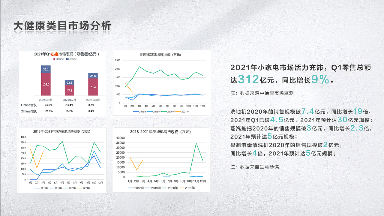
Task: Select the 24.8 offline bar segment
Action: coord(93,76)
